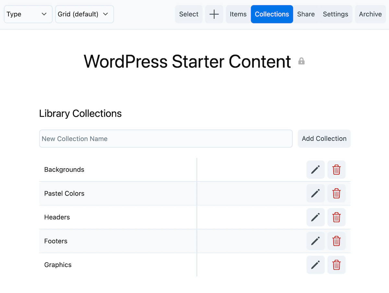Click the Backgrounds row label
Image resolution: width=389 pixels, height=293 pixels.
pyautogui.click(x=64, y=170)
